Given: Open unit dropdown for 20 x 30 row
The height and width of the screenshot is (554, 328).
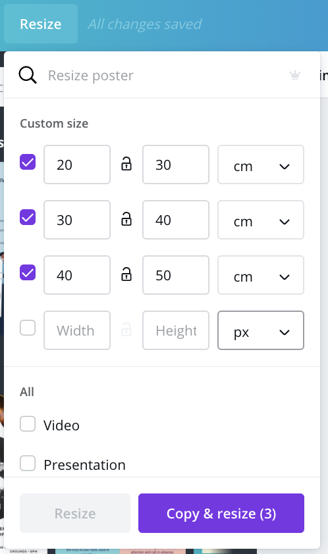Looking at the screenshot, I should pos(261,164).
